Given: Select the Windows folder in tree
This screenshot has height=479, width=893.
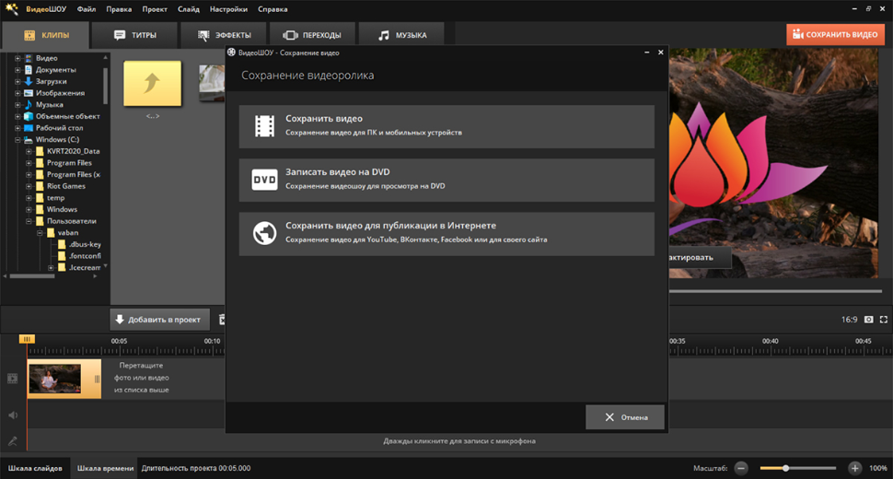Looking at the screenshot, I should (x=62, y=210).
